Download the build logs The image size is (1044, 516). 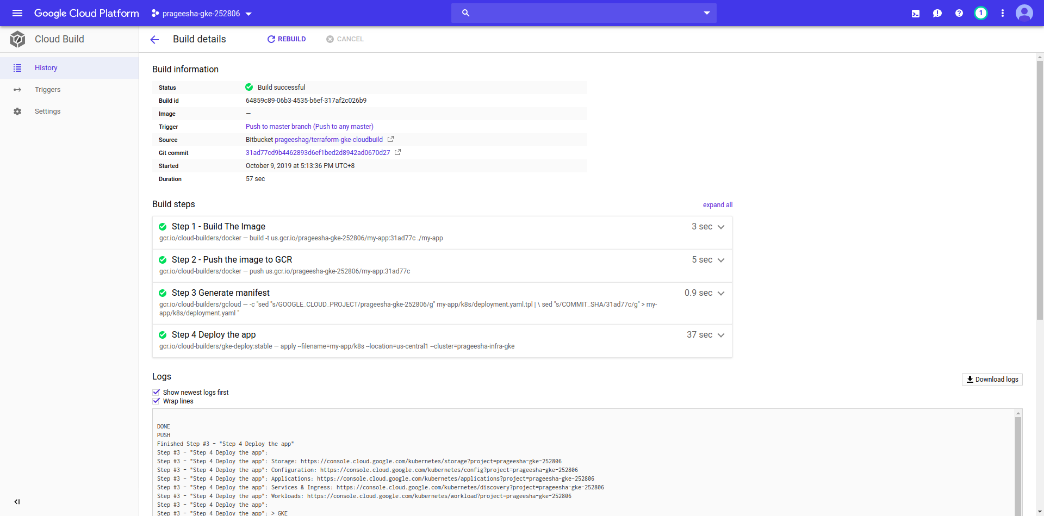[x=992, y=380]
